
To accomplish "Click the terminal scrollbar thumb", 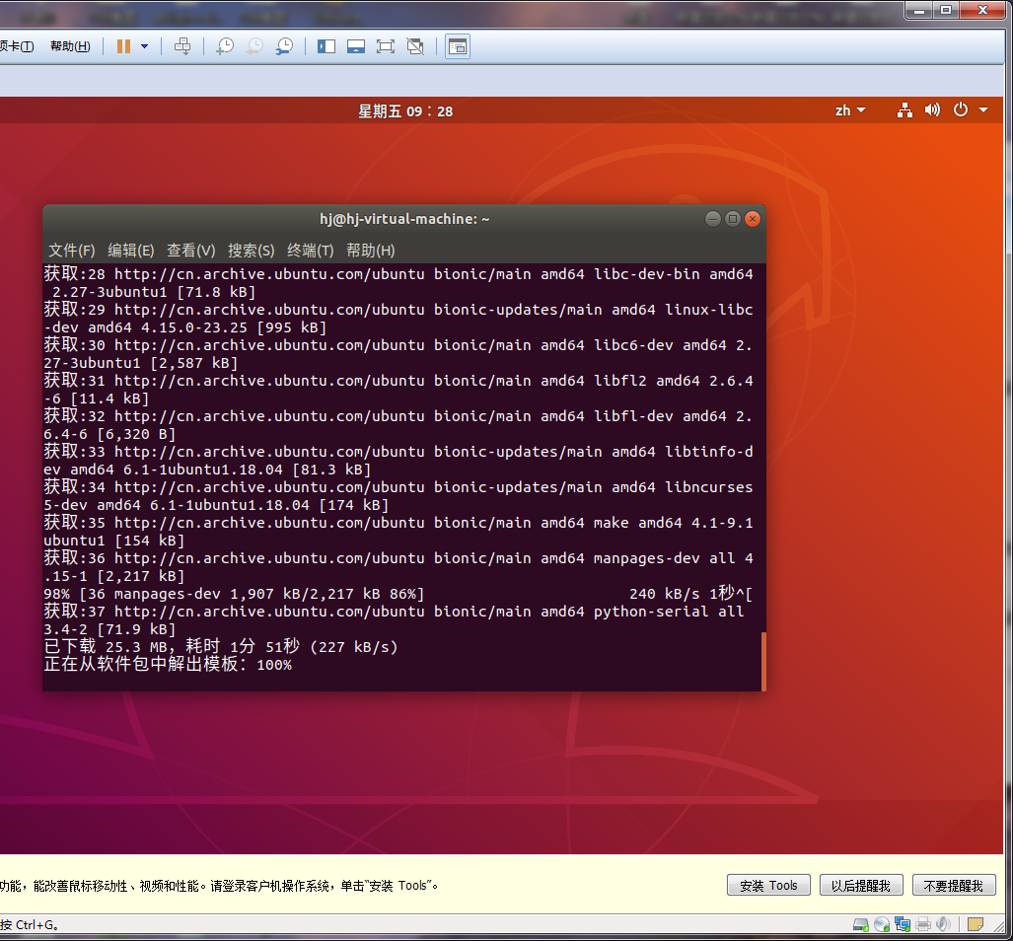I will (x=763, y=662).
